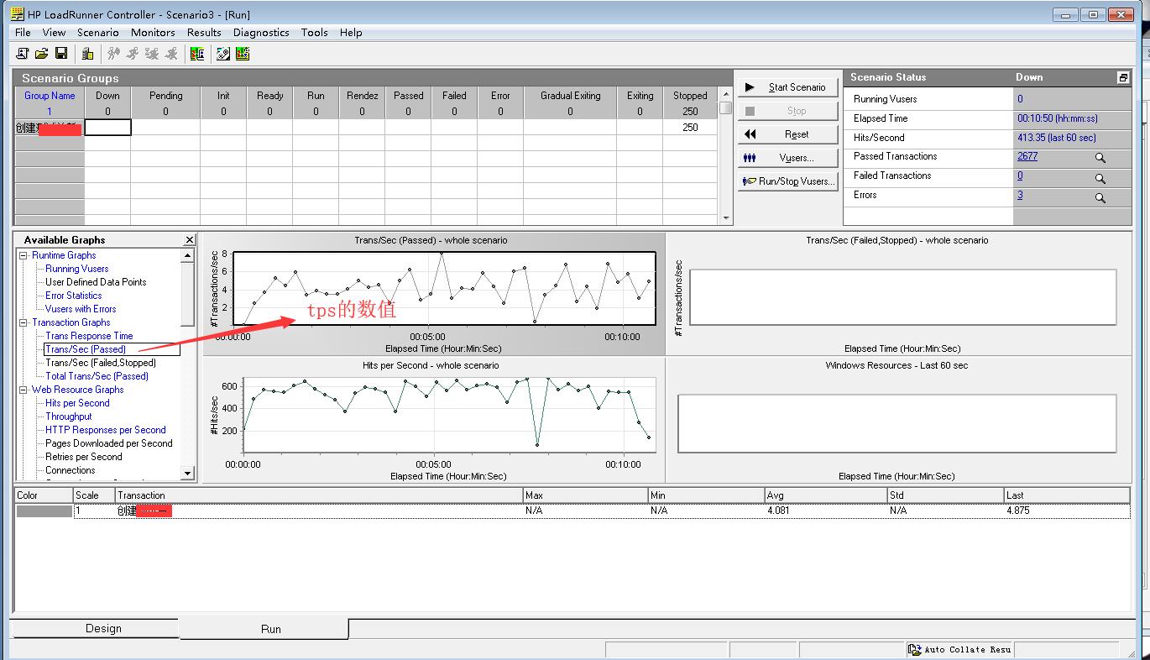Click the Load Generators building icon
Image resolution: width=1150 pixels, height=660 pixels.
tap(87, 54)
